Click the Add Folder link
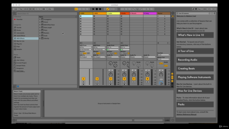The image size is (229, 129). coord(20,71)
